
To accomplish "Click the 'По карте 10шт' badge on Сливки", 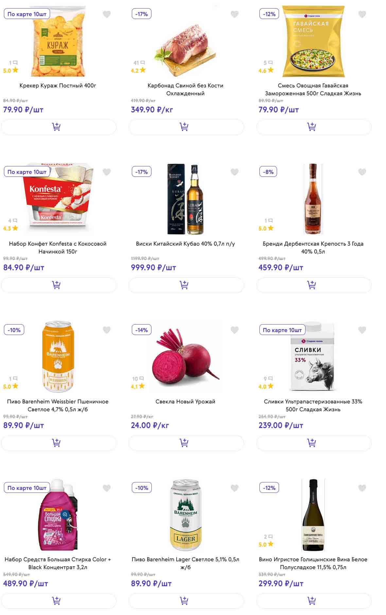I will [x=282, y=330].
